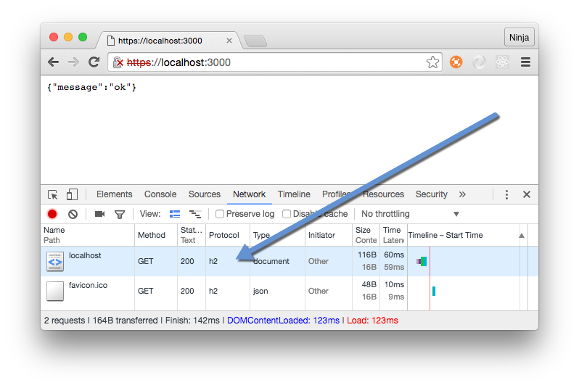Viewport: 579px width, 388px height.
Task: Toggle timeline sort order arrow
Action: pyautogui.click(x=522, y=236)
